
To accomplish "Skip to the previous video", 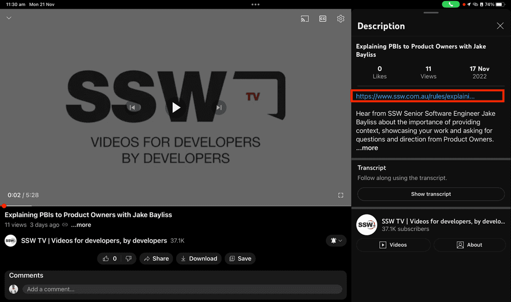I will pos(132,107).
